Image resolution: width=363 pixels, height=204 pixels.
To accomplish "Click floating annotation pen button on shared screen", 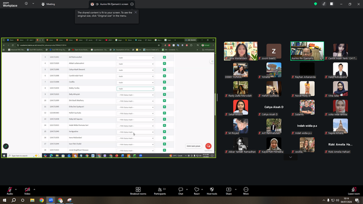I will click(x=6, y=146).
